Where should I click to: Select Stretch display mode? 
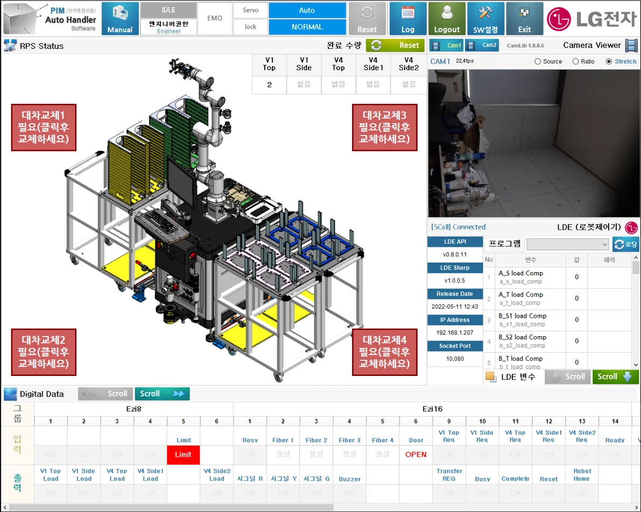pos(621,61)
